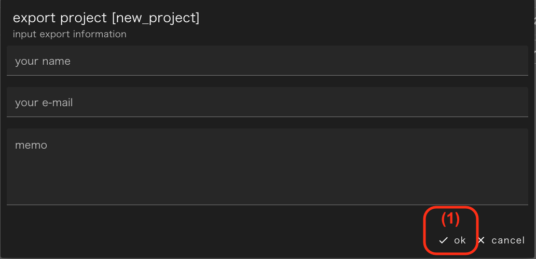Click the 'your e-mail' placeholder text
This screenshot has width=536, height=259.
click(44, 103)
